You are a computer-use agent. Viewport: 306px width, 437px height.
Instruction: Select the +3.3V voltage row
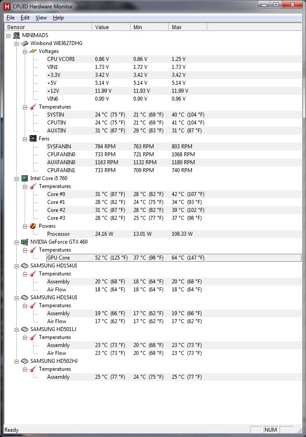click(x=174, y=75)
